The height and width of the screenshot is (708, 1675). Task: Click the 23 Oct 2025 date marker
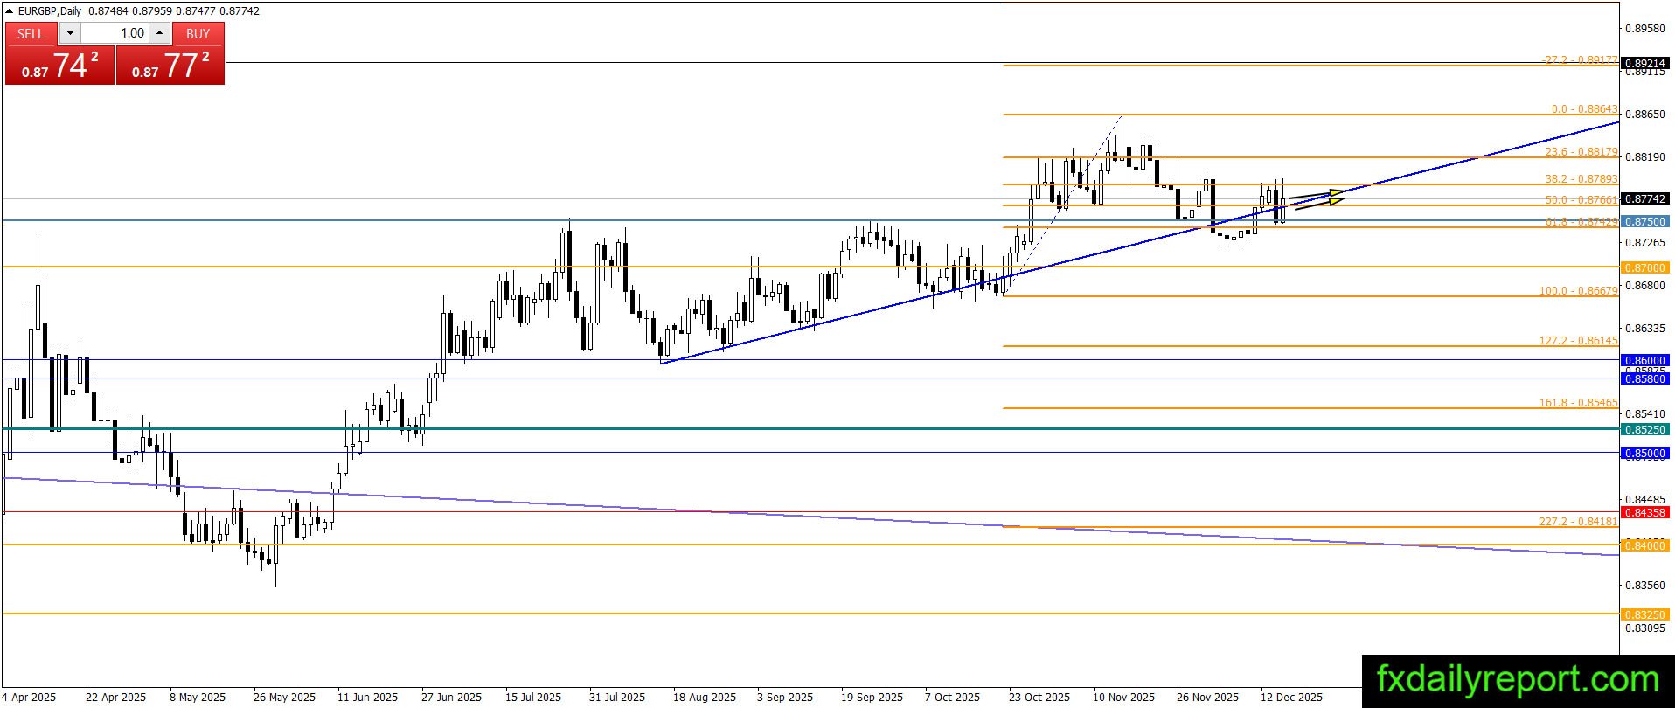point(1039,697)
